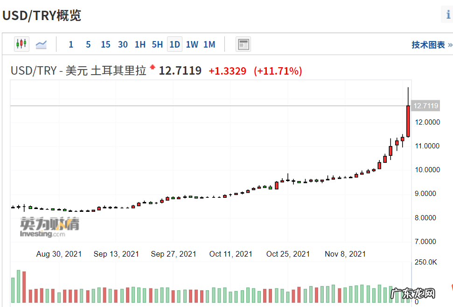Select the 5 minute interval
Screen dimensions: 453x307
pos(88,44)
